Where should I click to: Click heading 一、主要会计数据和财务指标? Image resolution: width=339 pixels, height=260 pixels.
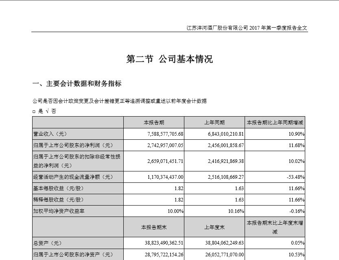click(77, 84)
